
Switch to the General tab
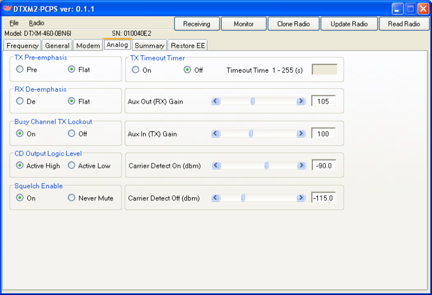pos(57,45)
